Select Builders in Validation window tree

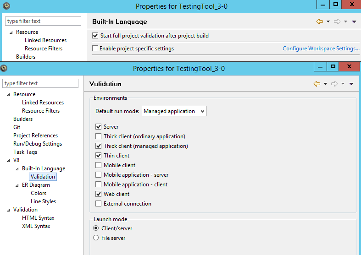(x=23, y=119)
